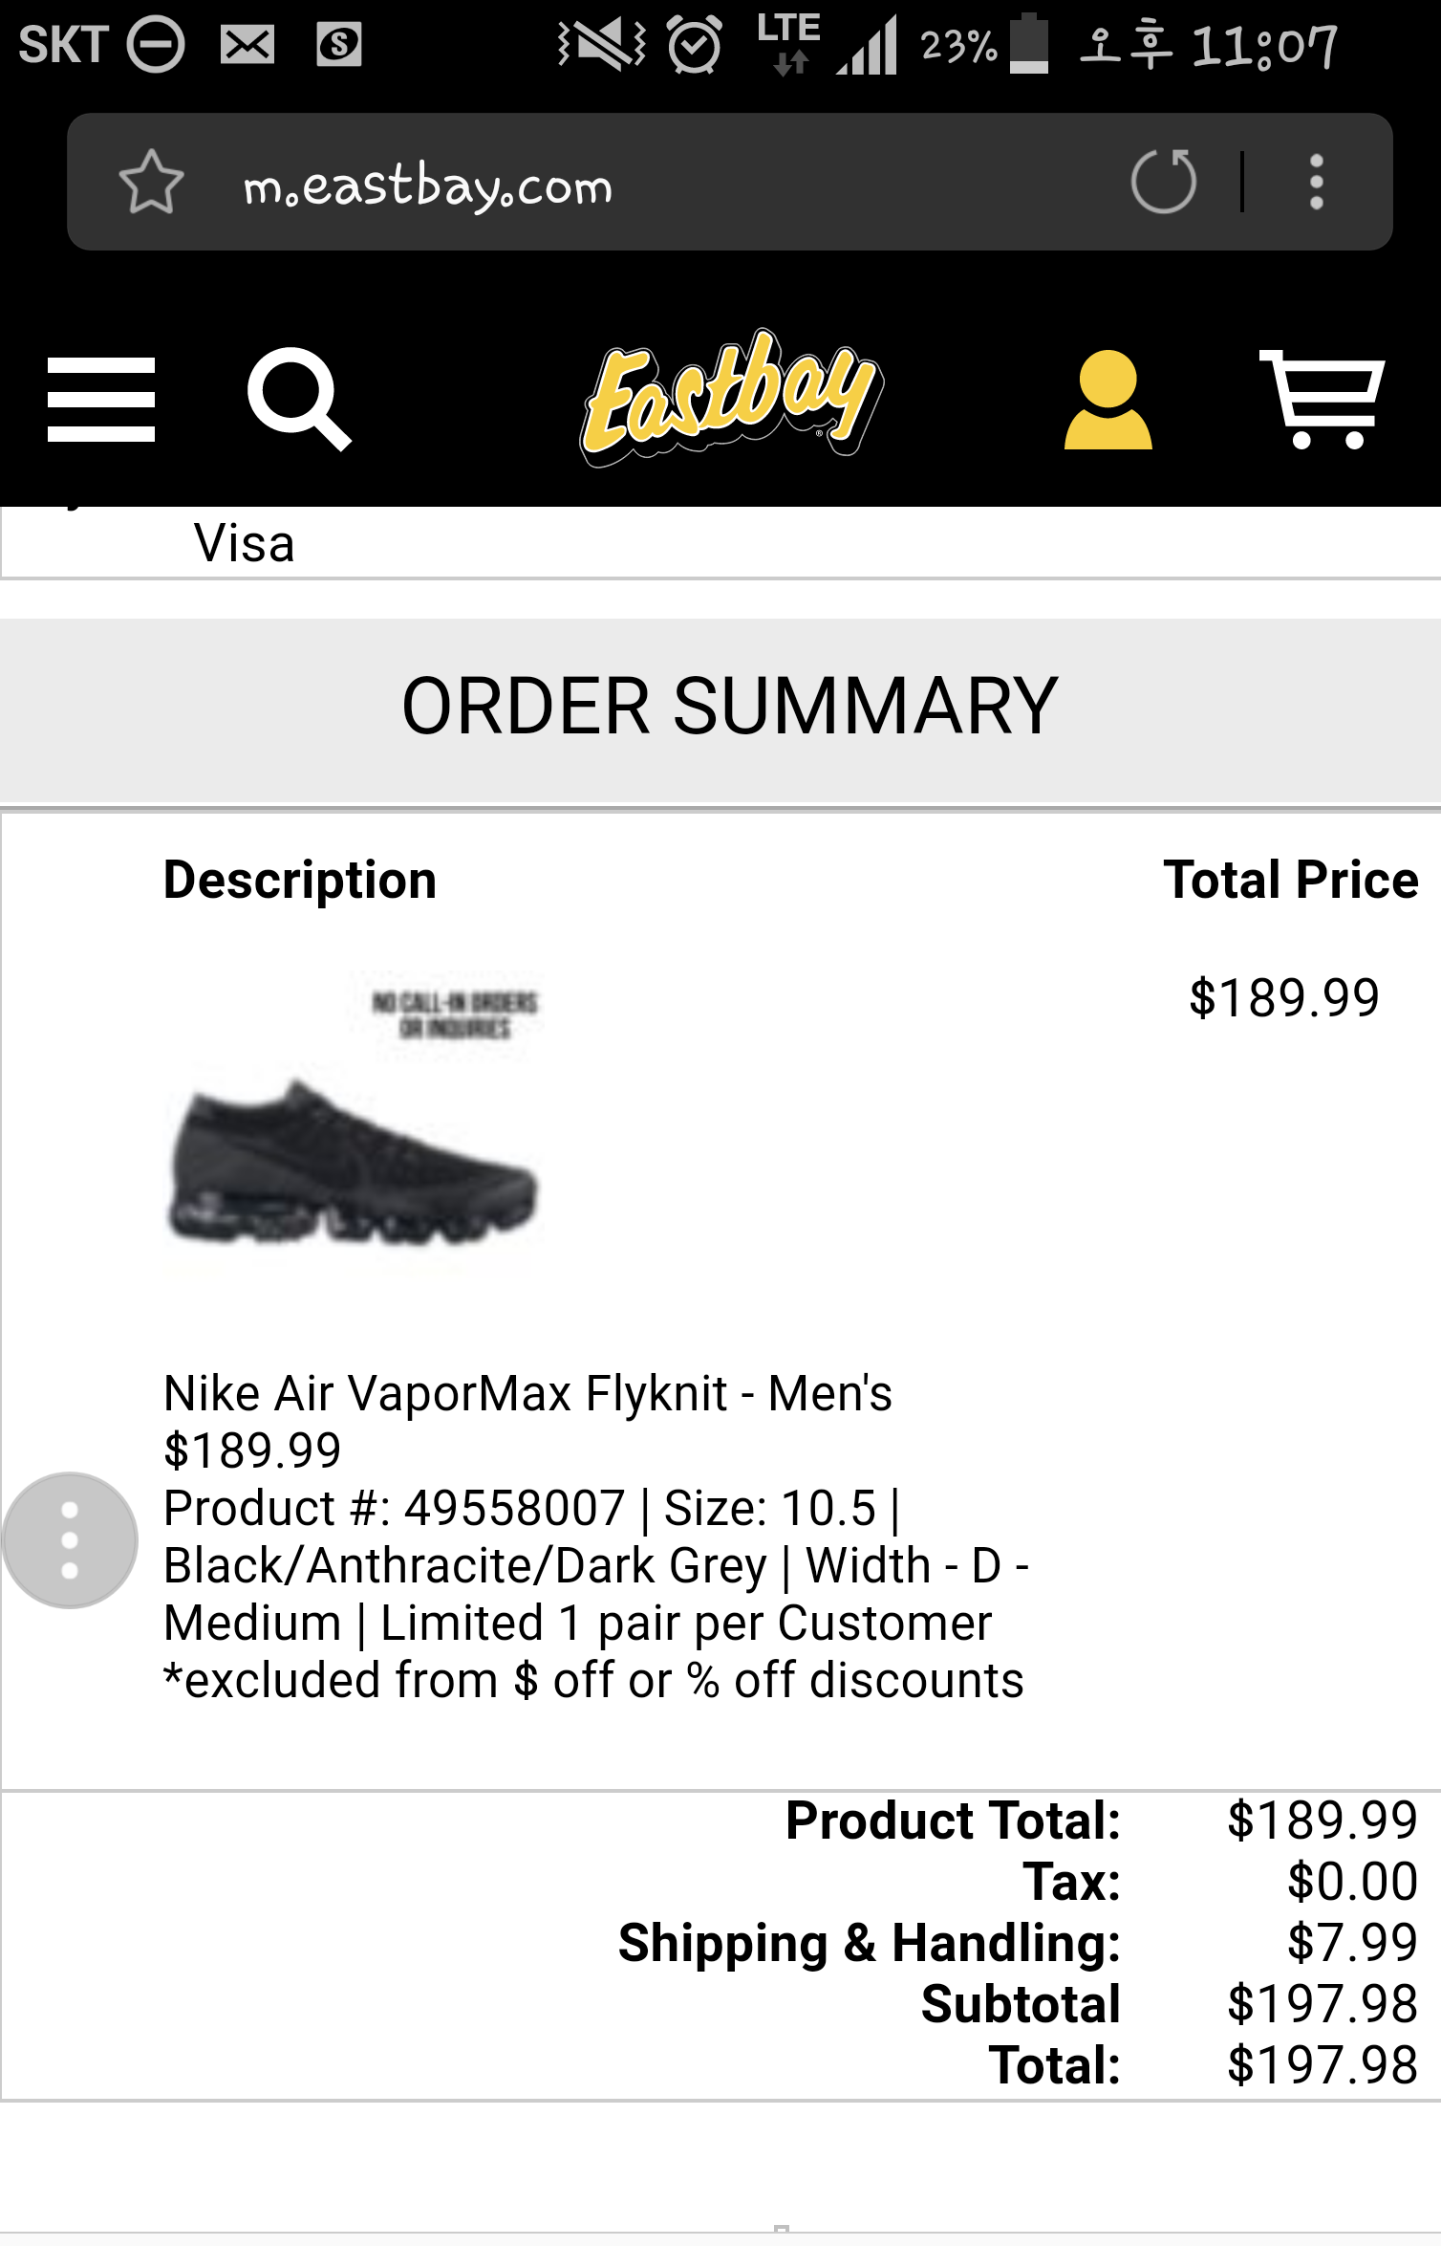Screen dimensions: 1441x2246
Task: Open the hamburger navigation menu
Action: pyautogui.click(x=101, y=400)
